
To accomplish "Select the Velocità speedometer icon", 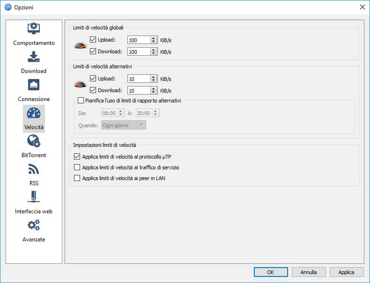I will (x=34, y=113).
